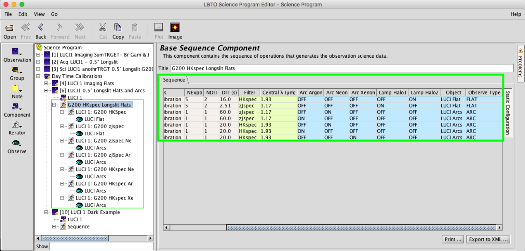Click the Open folder toolbar icon
The height and width of the screenshot is (251, 525).
click(10, 28)
